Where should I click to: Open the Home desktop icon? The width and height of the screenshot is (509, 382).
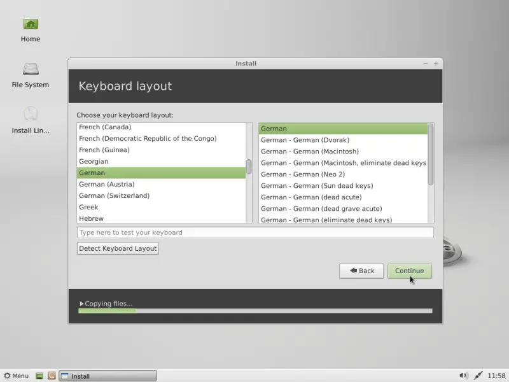[x=31, y=29]
